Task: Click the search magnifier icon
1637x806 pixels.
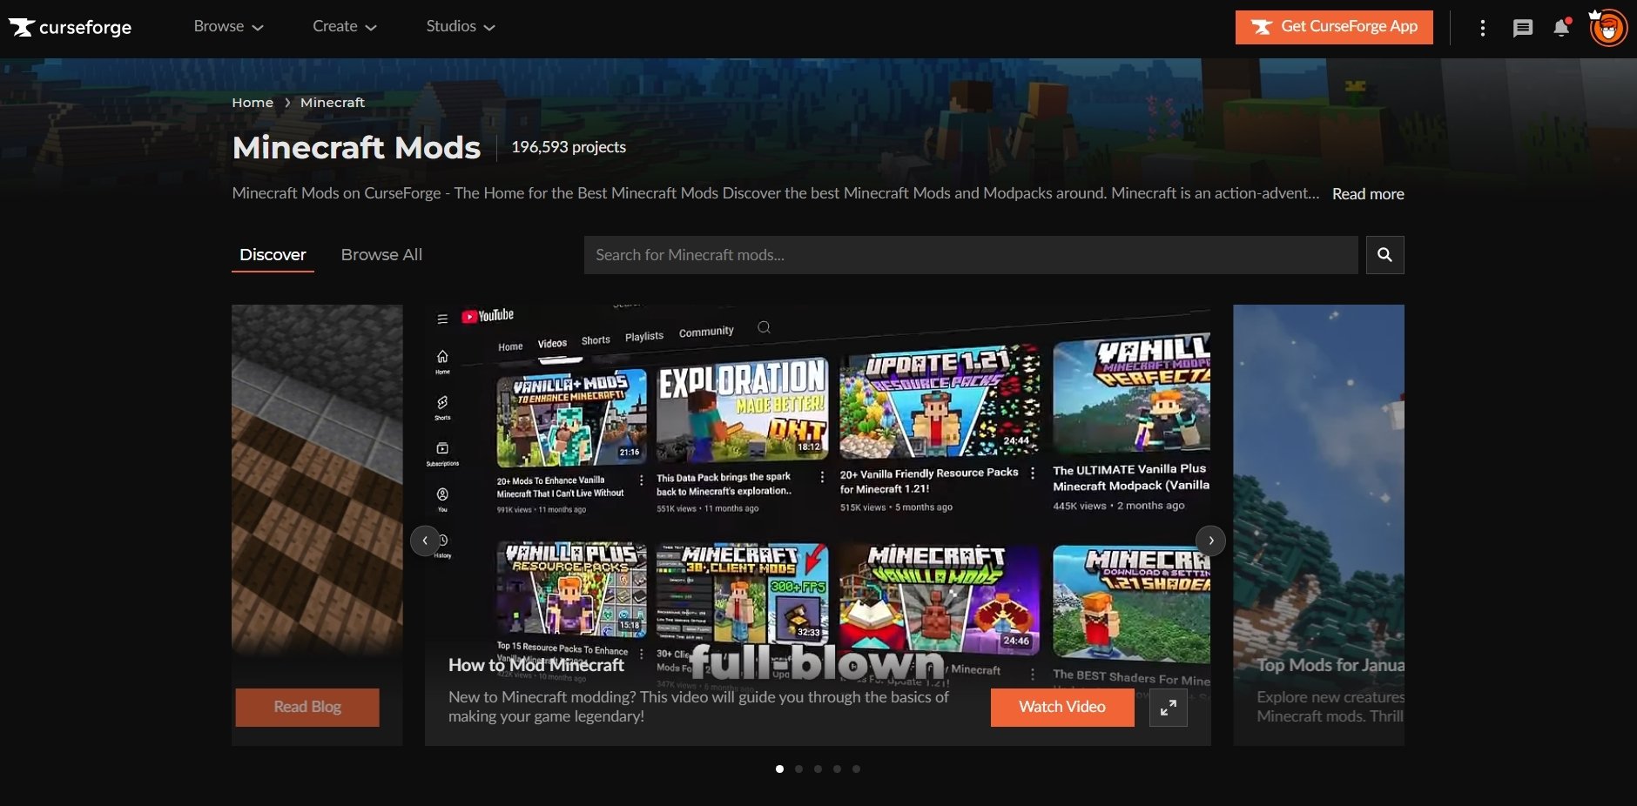Action: click(1385, 254)
